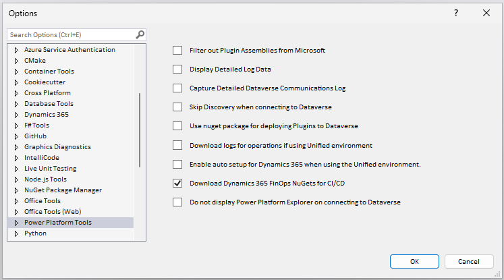Expand the CMake node
Screen dimensions: 504x280
16,61
